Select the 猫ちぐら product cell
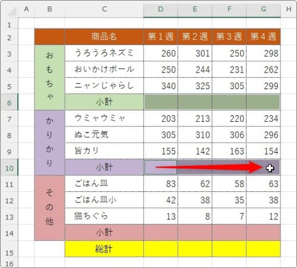 [x=104, y=216]
